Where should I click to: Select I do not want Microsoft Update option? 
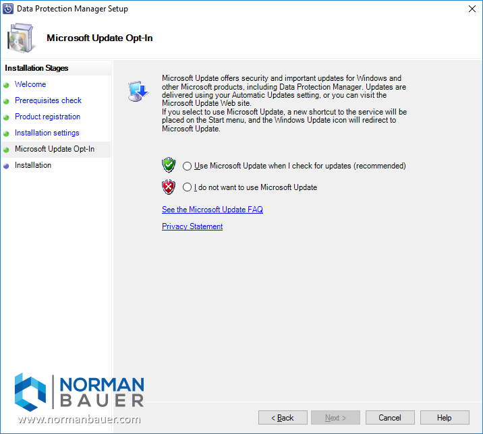[x=187, y=187]
